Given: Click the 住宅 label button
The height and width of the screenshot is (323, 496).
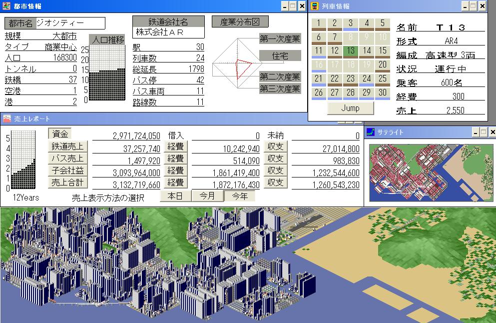Looking at the screenshot, I should pyautogui.click(x=280, y=56).
